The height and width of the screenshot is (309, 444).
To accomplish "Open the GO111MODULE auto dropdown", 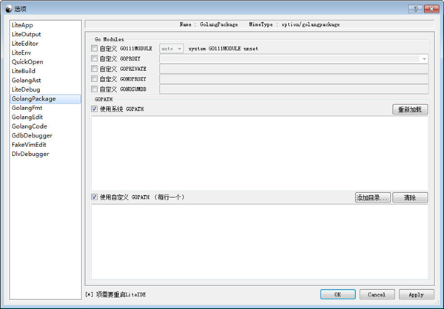I will tap(172, 49).
